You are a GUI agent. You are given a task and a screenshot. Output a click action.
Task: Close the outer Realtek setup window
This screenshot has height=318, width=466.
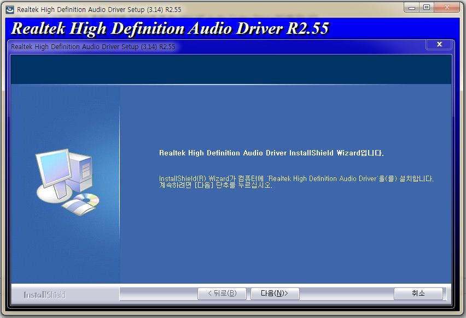pos(447,8)
